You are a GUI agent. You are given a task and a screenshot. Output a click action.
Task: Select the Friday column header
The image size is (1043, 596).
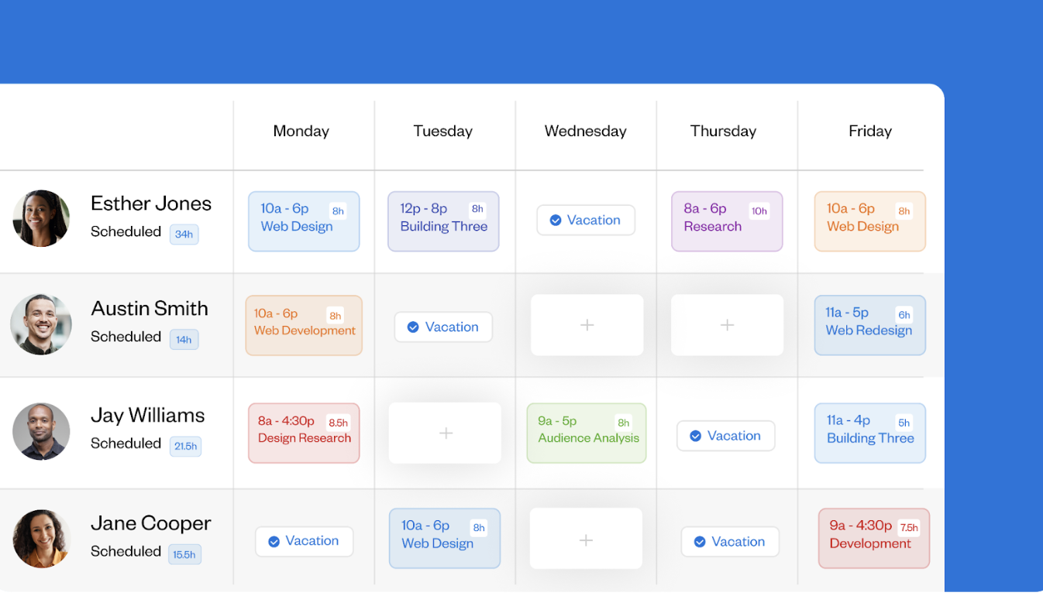click(x=869, y=132)
